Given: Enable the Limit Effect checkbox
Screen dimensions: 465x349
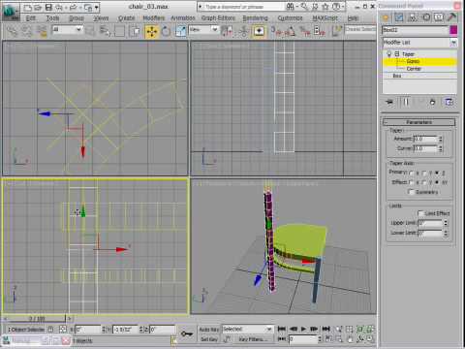Looking at the screenshot, I should click(420, 213).
